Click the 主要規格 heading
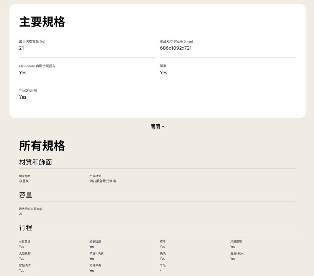Viewport: 314px width, 276px height. (x=42, y=22)
